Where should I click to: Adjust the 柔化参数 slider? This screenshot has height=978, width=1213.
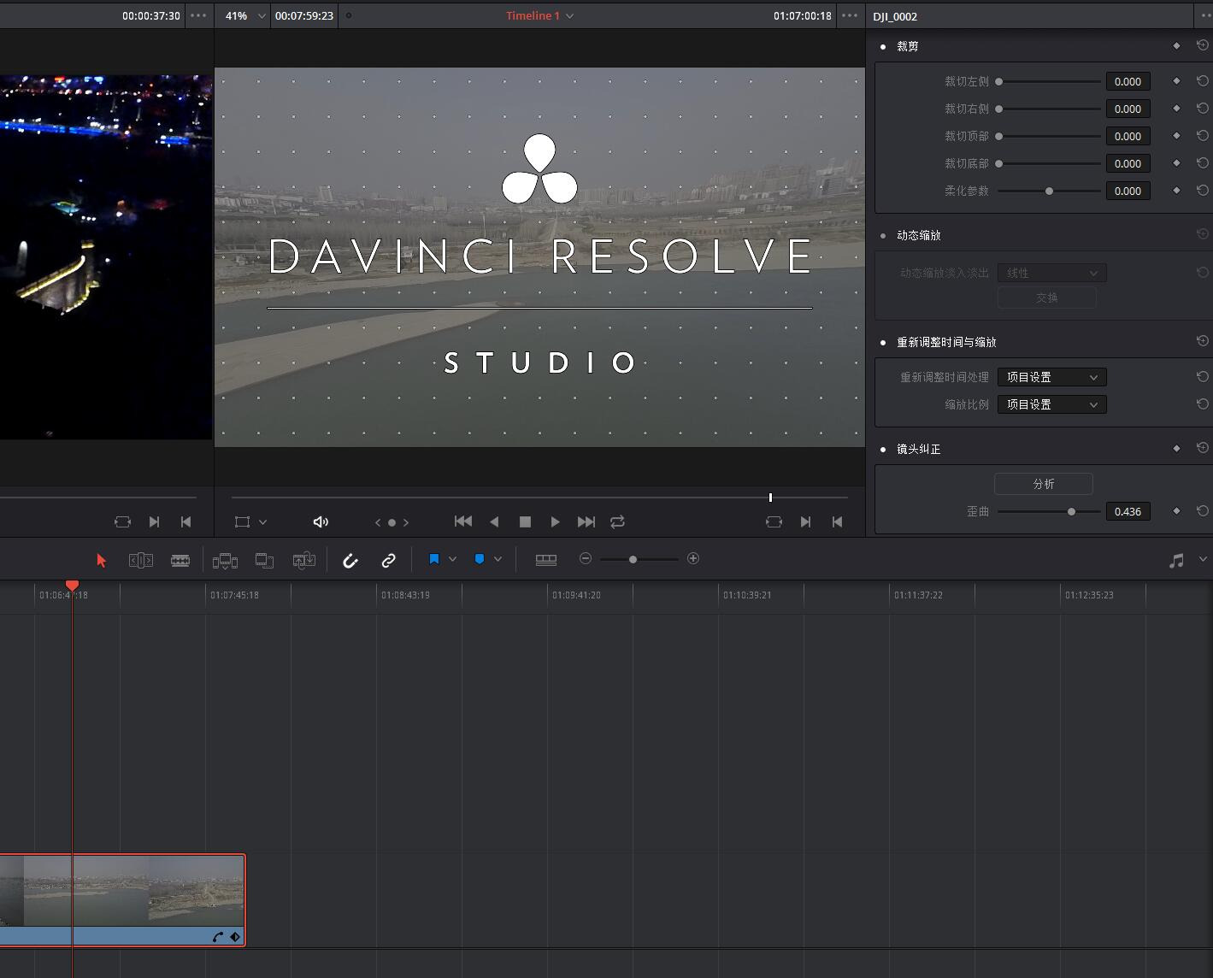1049,191
